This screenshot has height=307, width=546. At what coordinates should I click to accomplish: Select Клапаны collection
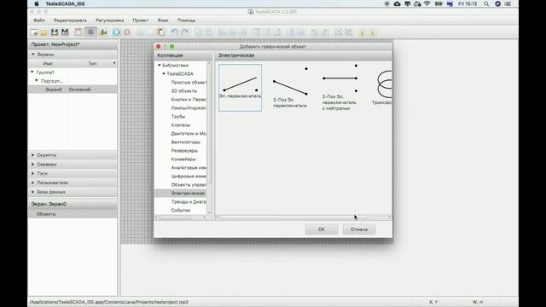(180, 125)
